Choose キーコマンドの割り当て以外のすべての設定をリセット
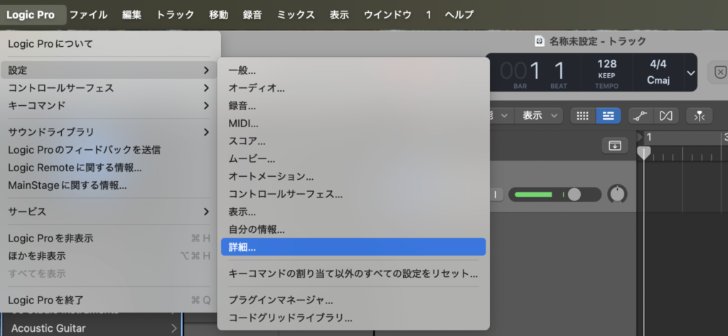Viewport: 728px width, 336px height. [x=353, y=273]
